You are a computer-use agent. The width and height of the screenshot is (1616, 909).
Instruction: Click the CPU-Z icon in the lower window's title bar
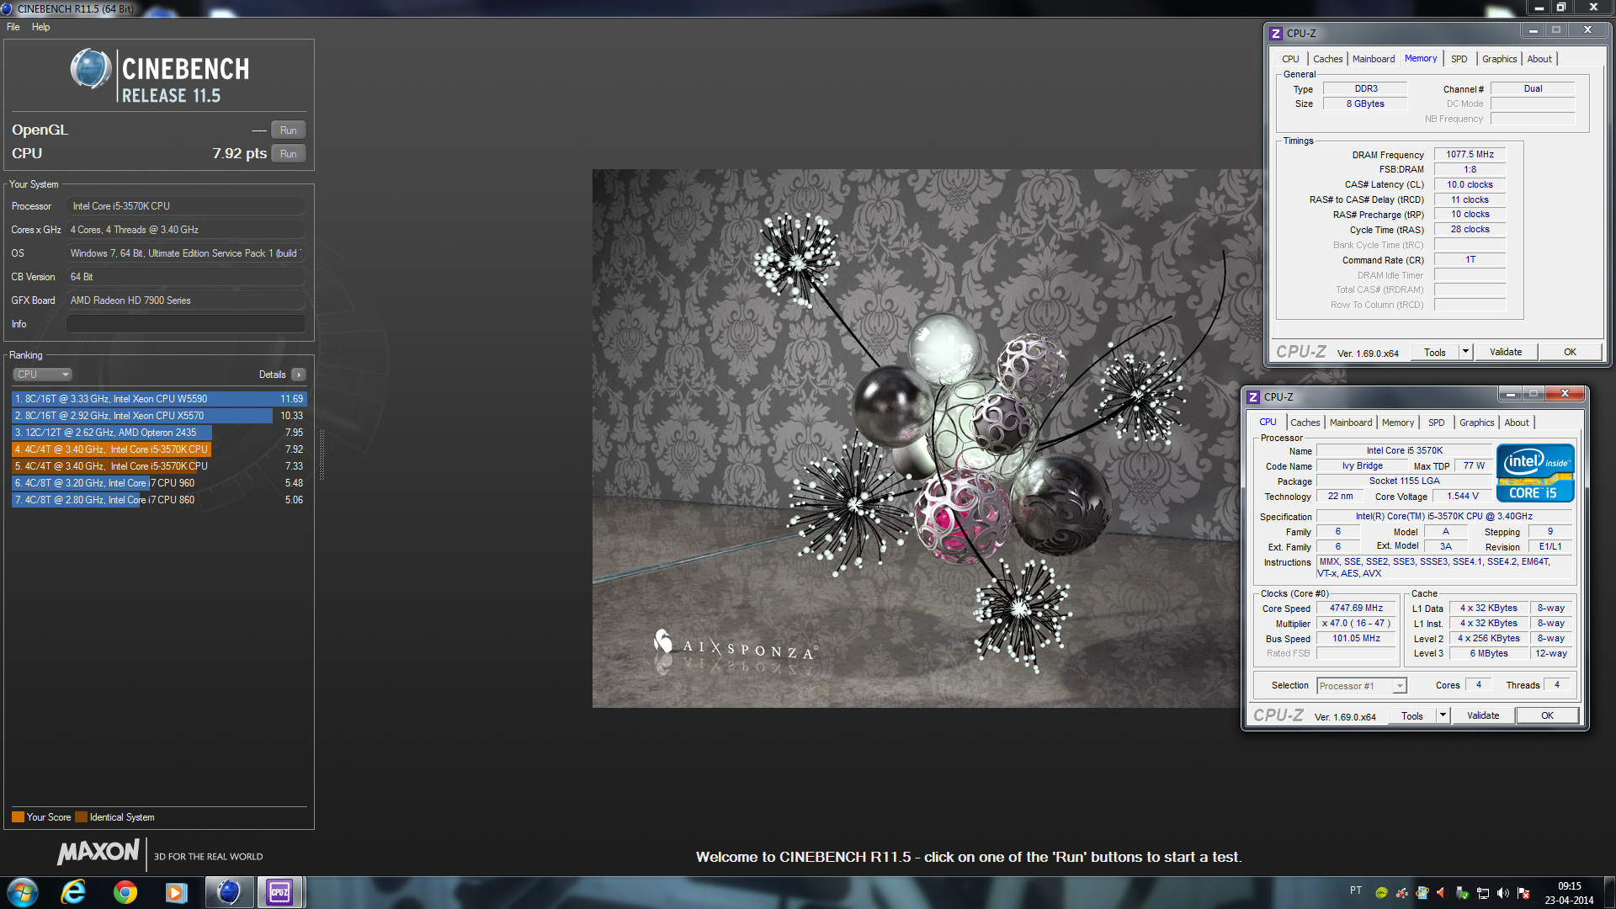(x=1253, y=397)
